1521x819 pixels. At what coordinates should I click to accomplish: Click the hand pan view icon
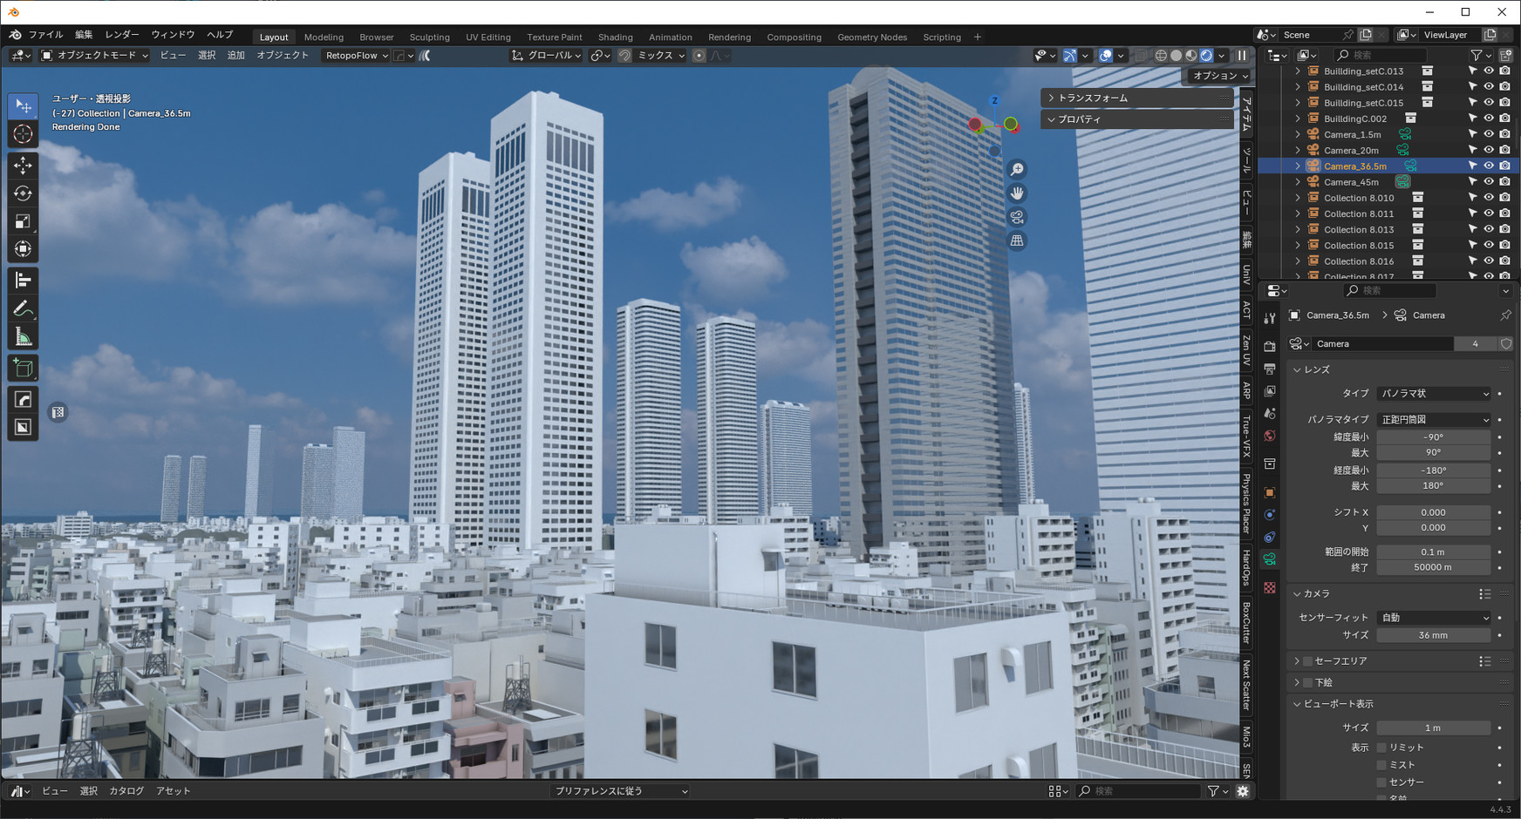click(x=1017, y=193)
